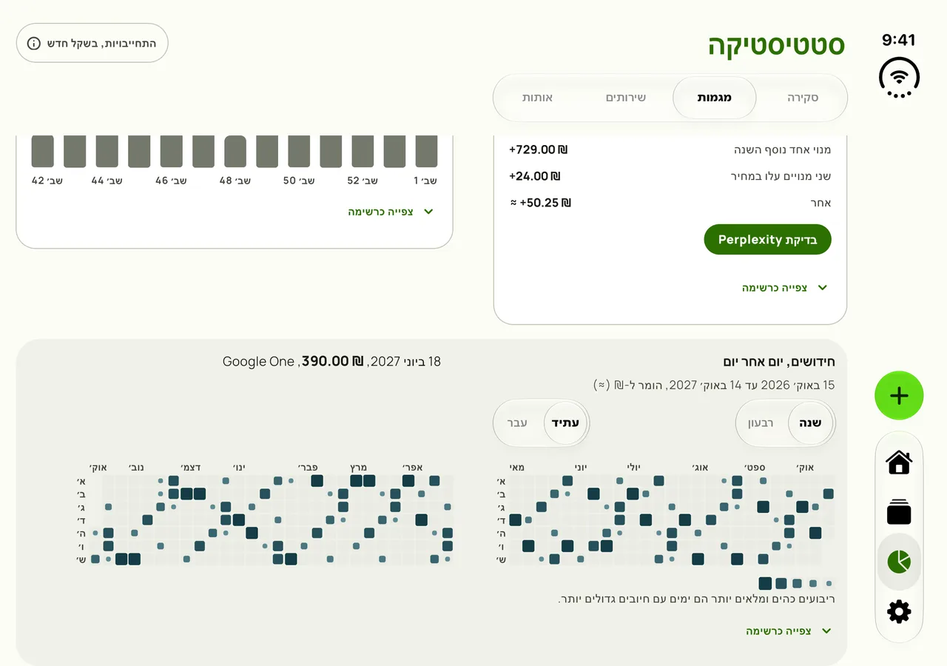Click the darkest legend square under heatmap

[x=765, y=583]
